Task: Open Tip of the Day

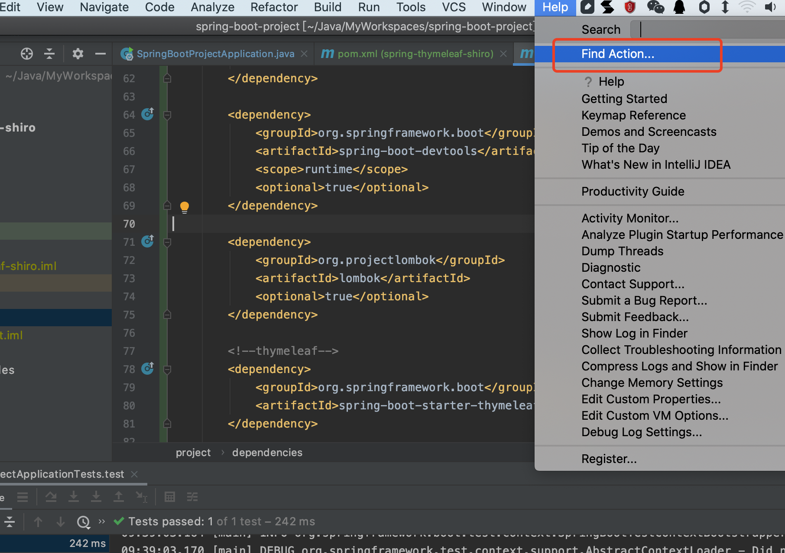Action: tap(660, 148)
